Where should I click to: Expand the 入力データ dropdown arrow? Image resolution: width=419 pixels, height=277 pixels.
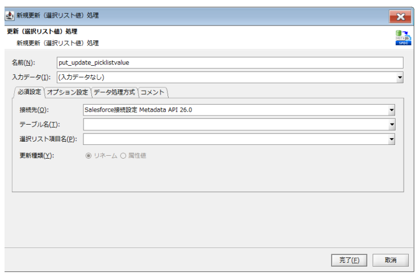(x=400, y=77)
